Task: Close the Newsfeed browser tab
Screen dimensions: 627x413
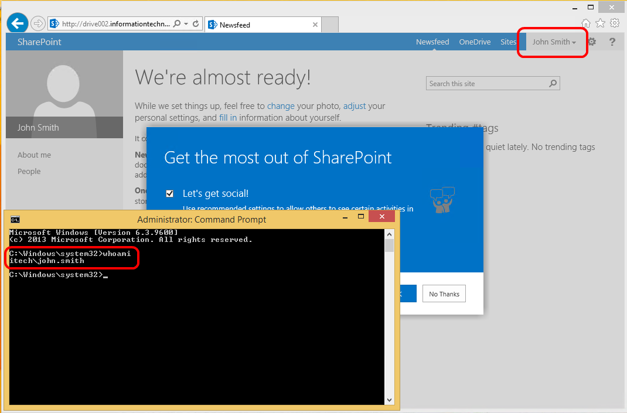Action: 315,25
